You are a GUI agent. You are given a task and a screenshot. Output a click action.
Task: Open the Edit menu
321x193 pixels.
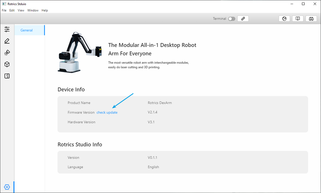pos(12,10)
